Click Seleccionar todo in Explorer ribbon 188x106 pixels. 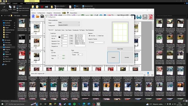click(88, 6)
